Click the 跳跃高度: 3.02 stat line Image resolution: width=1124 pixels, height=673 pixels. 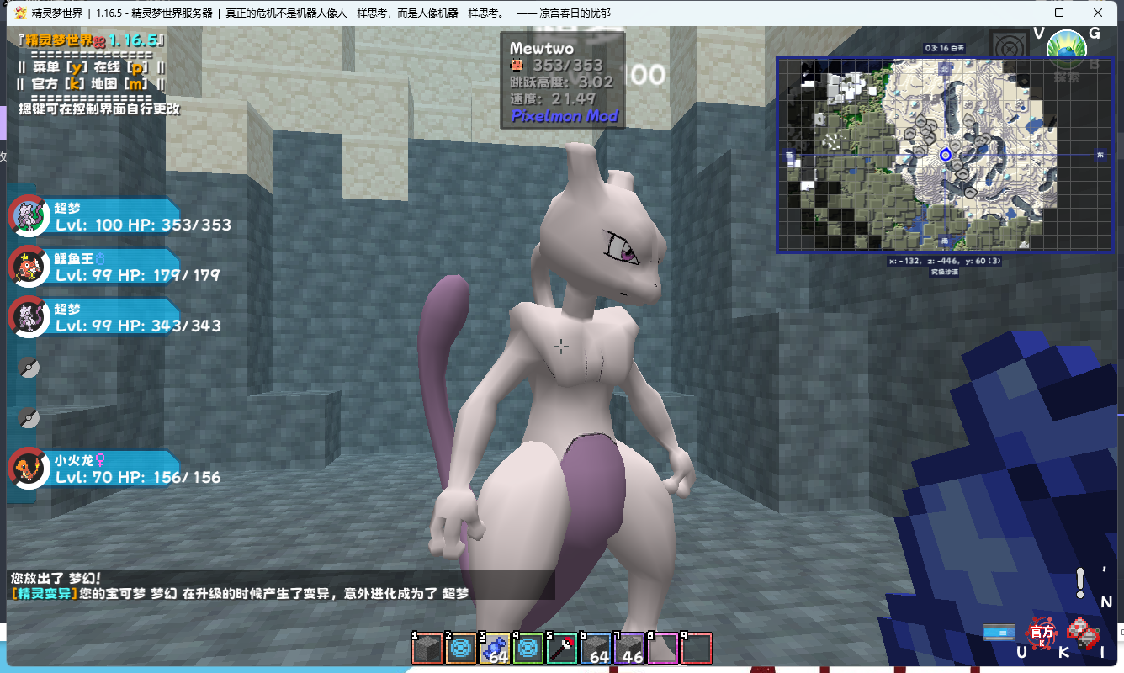pos(562,82)
